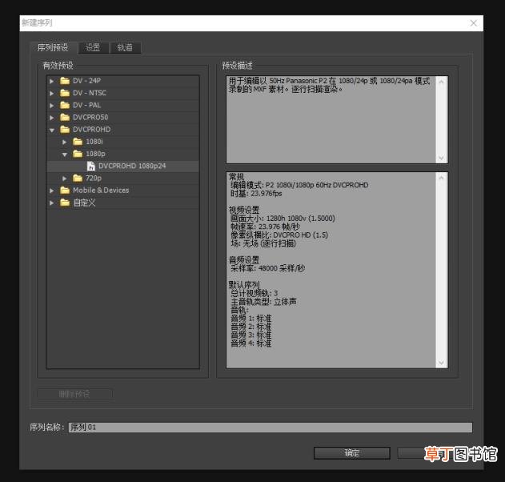
Task: Click the 720p folder icon
Action: coord(78,179)
